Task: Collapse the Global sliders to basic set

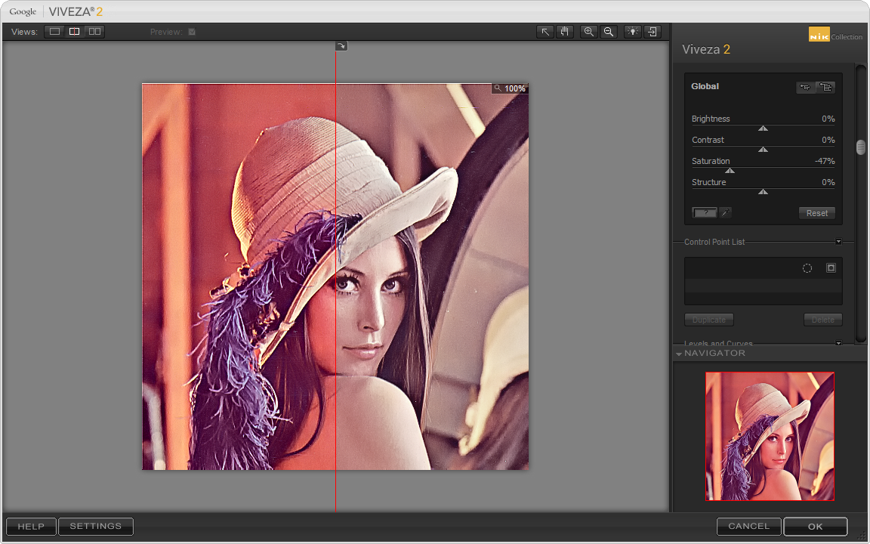Action: tap(806, 87)
